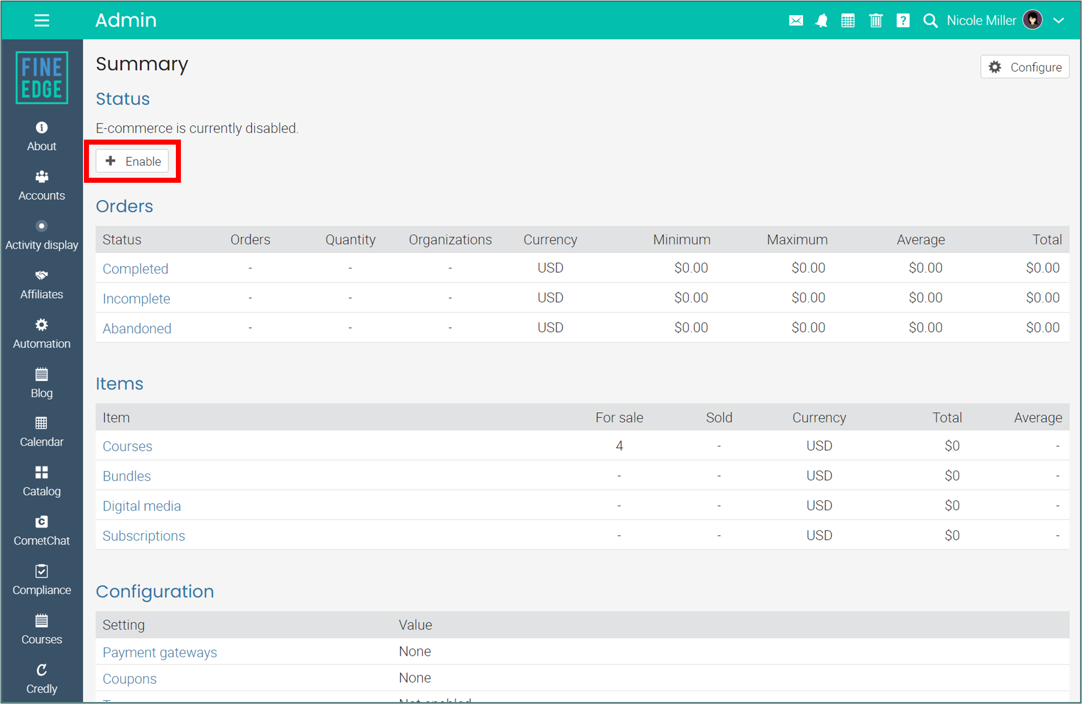Click the Fine Edge logo
Image resolution: width=1082 pixels, height=704 pixels.
[42, 78]
